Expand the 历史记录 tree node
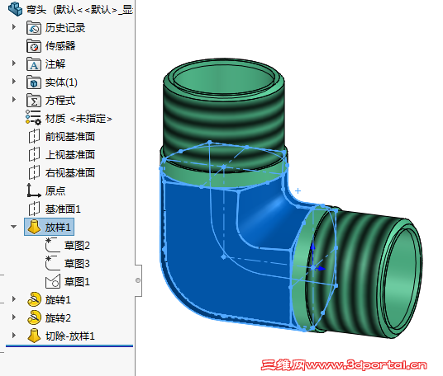This screenshot has width=443, height=376. pyautogui.click(x=14, y=27)
